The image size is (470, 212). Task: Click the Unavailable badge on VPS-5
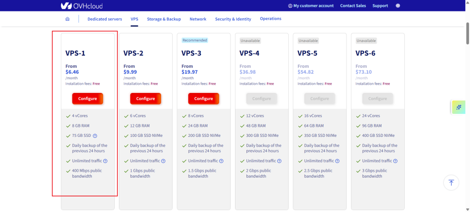pyautogui.click(x=308, y=41)
